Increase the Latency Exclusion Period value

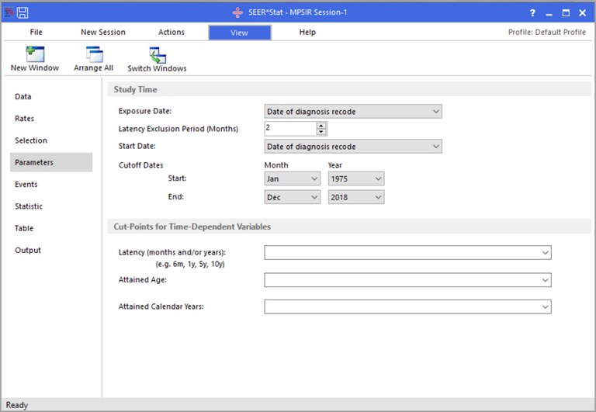click(321, 126)
